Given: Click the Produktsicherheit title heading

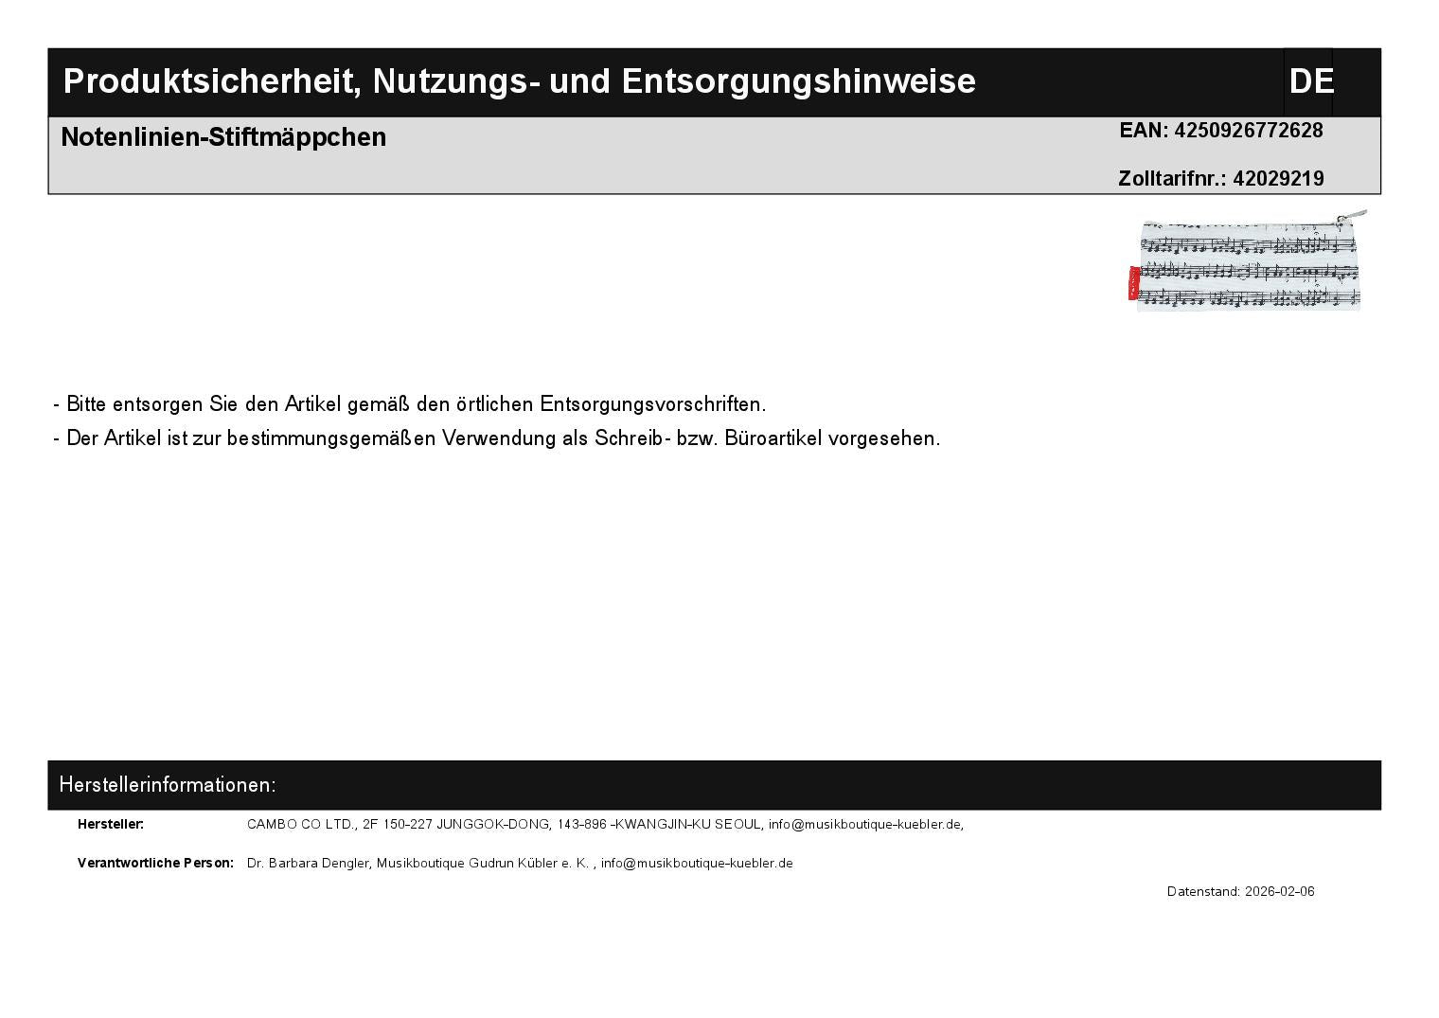Looking at the screenshot, I should pyautogui.click(x=519, y=81).
